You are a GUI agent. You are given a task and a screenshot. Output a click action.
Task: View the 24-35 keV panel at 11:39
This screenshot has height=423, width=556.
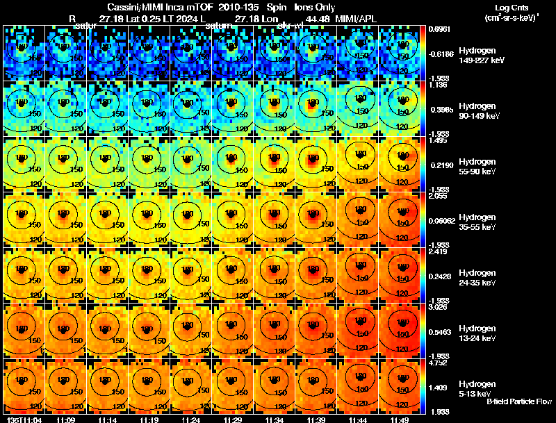coord(316,276)
